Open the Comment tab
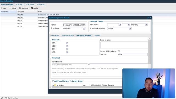The height and width of the screenshot is (99, 176). 97,35
